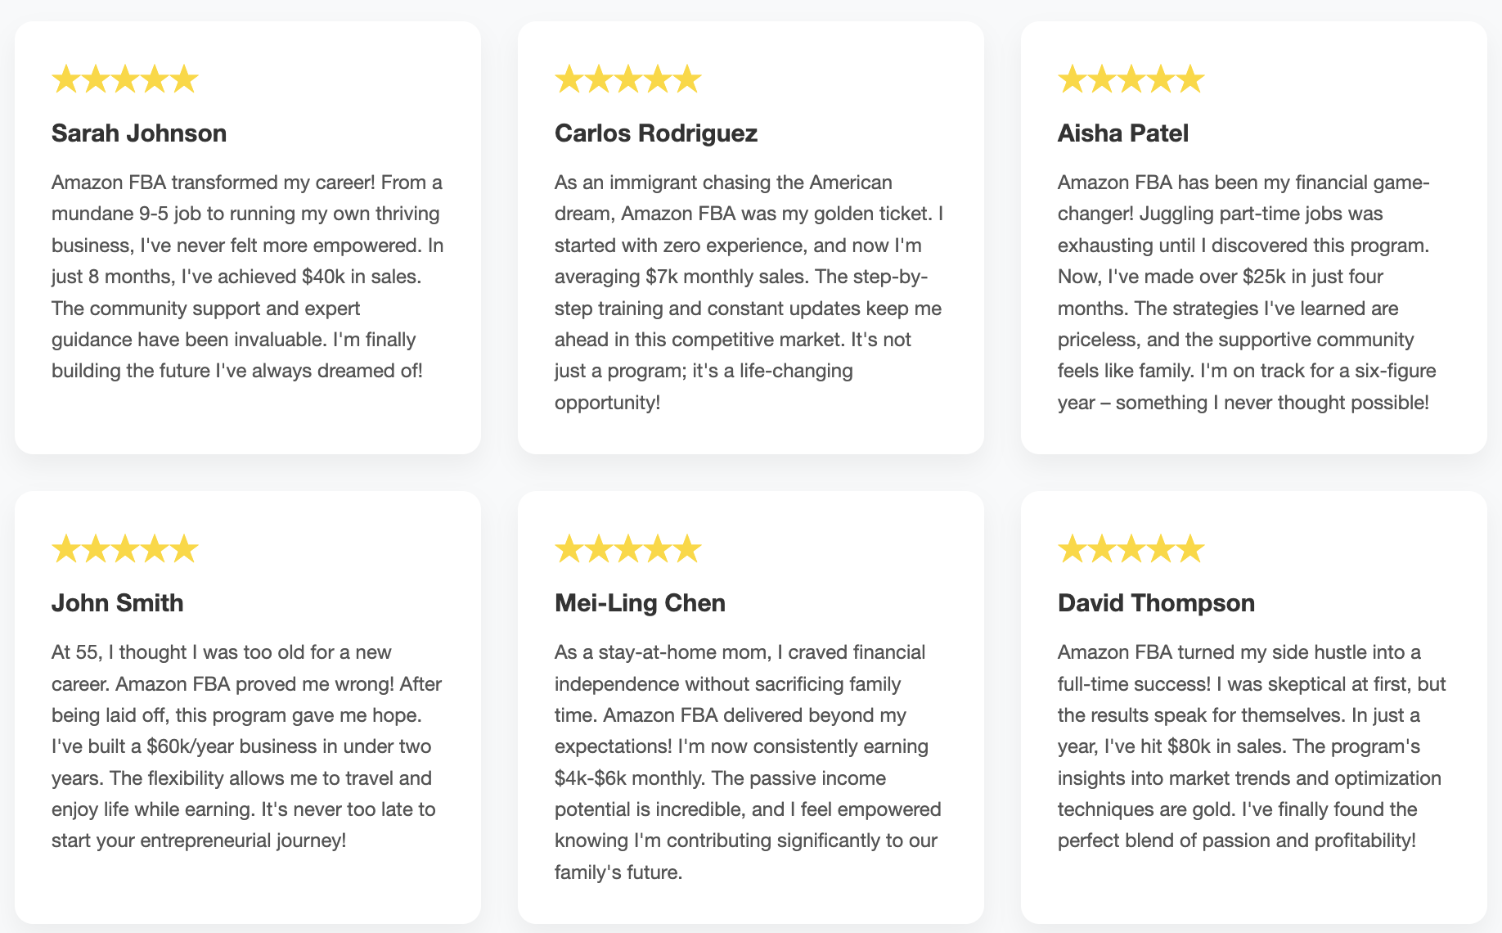
Task: Click the Carlos Rodriguez name heading
Action: 656,133
